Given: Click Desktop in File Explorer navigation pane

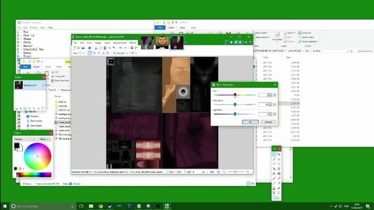Looking at the screenshot, I should (x=34, y=116).
